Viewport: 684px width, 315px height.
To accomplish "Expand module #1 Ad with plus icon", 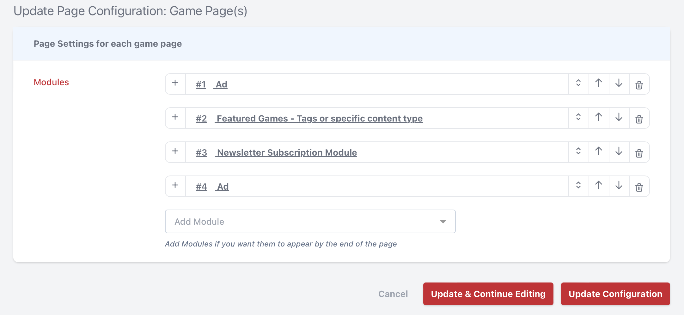I will coord(175,84).
